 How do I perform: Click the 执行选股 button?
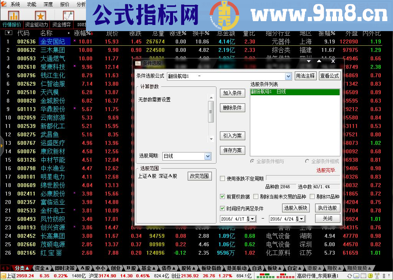327,208
